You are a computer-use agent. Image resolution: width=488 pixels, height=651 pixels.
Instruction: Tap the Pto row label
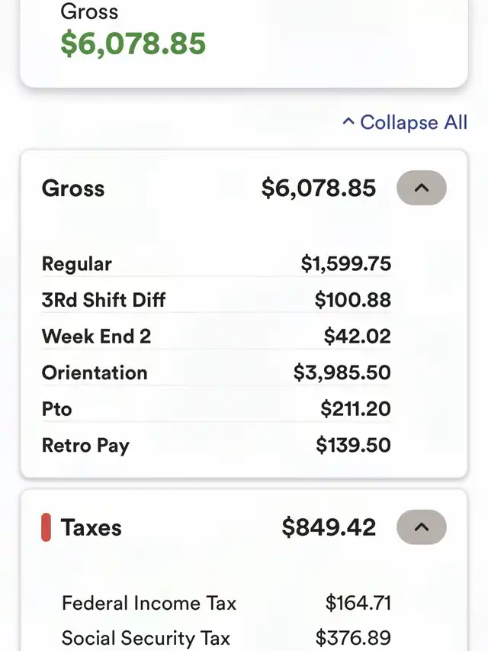[x=57, y=408]
